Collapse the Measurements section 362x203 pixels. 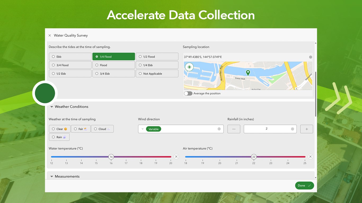tap(52, 177)
